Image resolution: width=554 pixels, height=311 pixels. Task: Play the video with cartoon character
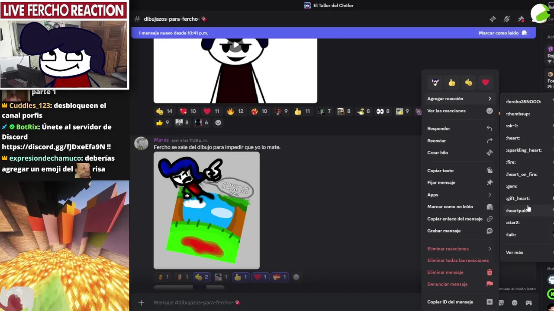tap(235, 45)
